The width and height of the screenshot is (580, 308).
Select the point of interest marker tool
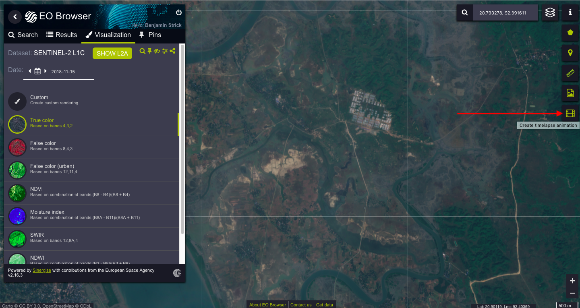[570, 53]
